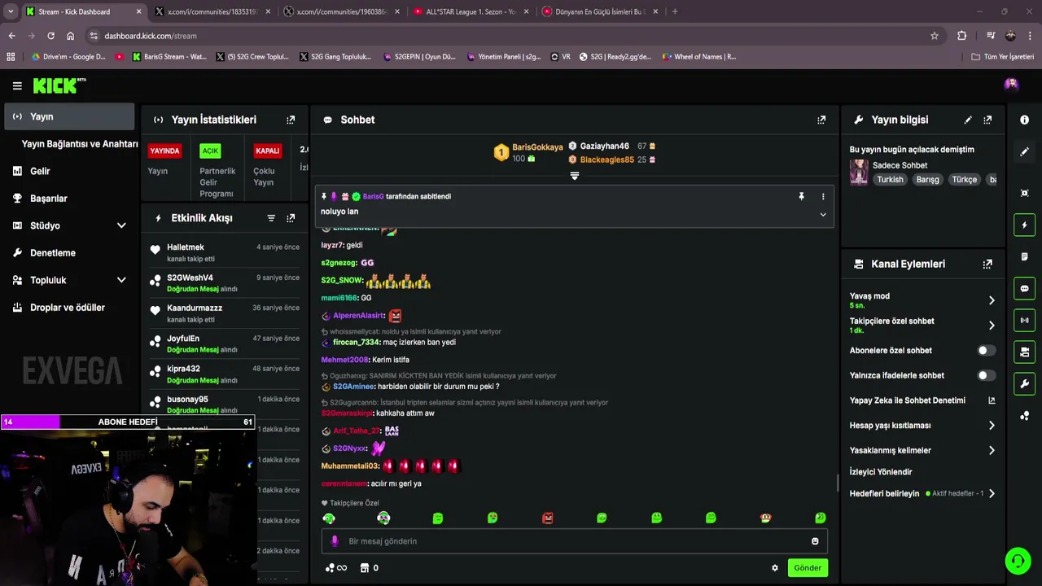Open the emoji picker in message box
Image resolution: width=1042 pixels, height=586 pixels.
coord(815,541)
